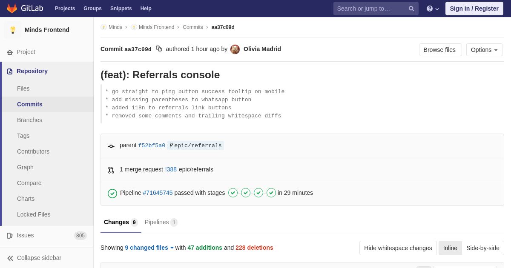This screenshot has height=268, width=511.
Task: Open parent commit f52bf5a0
Action: click(152, 145)
